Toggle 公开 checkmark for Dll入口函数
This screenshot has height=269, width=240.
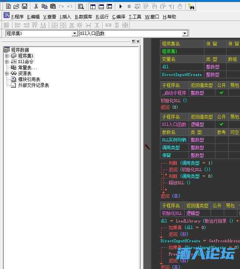[222, 124]
